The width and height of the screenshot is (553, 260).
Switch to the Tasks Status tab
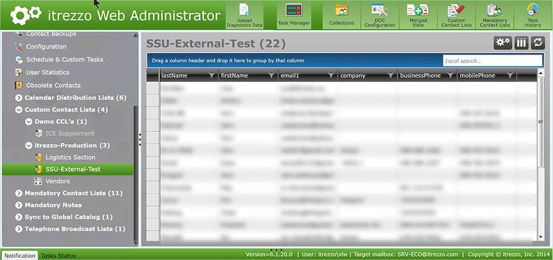click(58, 256)
